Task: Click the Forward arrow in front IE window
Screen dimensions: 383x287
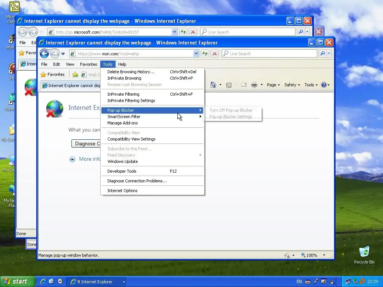Action: [x=55, y=53]
